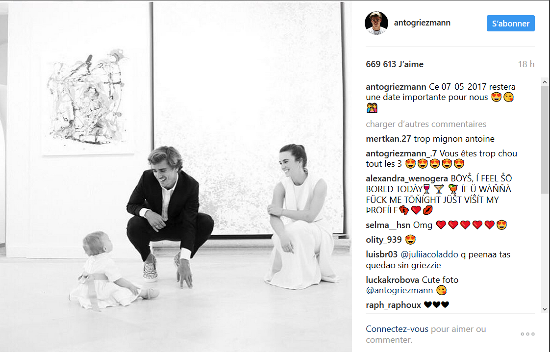Open raph_raphoux commenter profile
The image size is (550, 352).
tap(393, 305)
